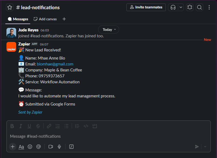Click the Zapier sender name

tap(24, 44)
